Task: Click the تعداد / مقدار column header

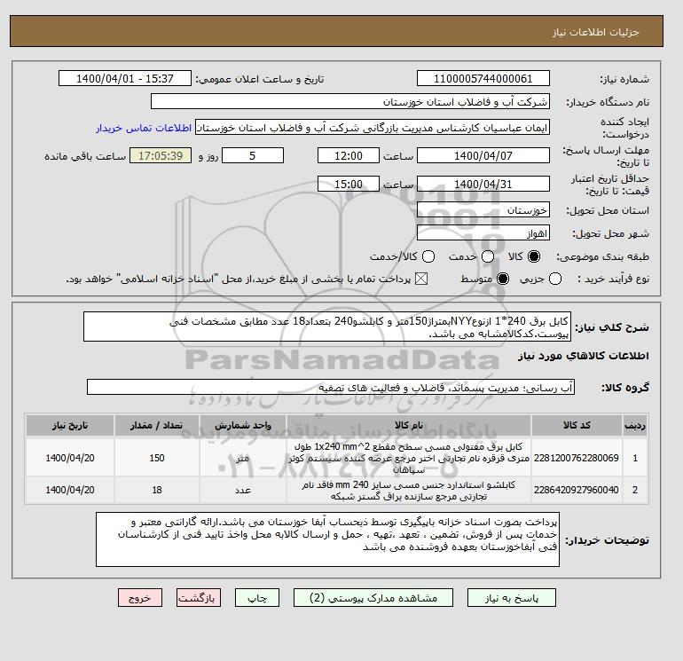Action: (x=157, y=425)
